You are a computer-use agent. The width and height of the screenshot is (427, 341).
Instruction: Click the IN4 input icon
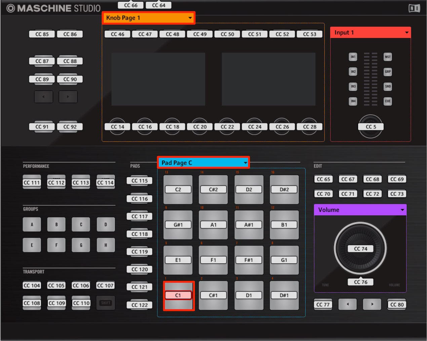pos(353,101)
